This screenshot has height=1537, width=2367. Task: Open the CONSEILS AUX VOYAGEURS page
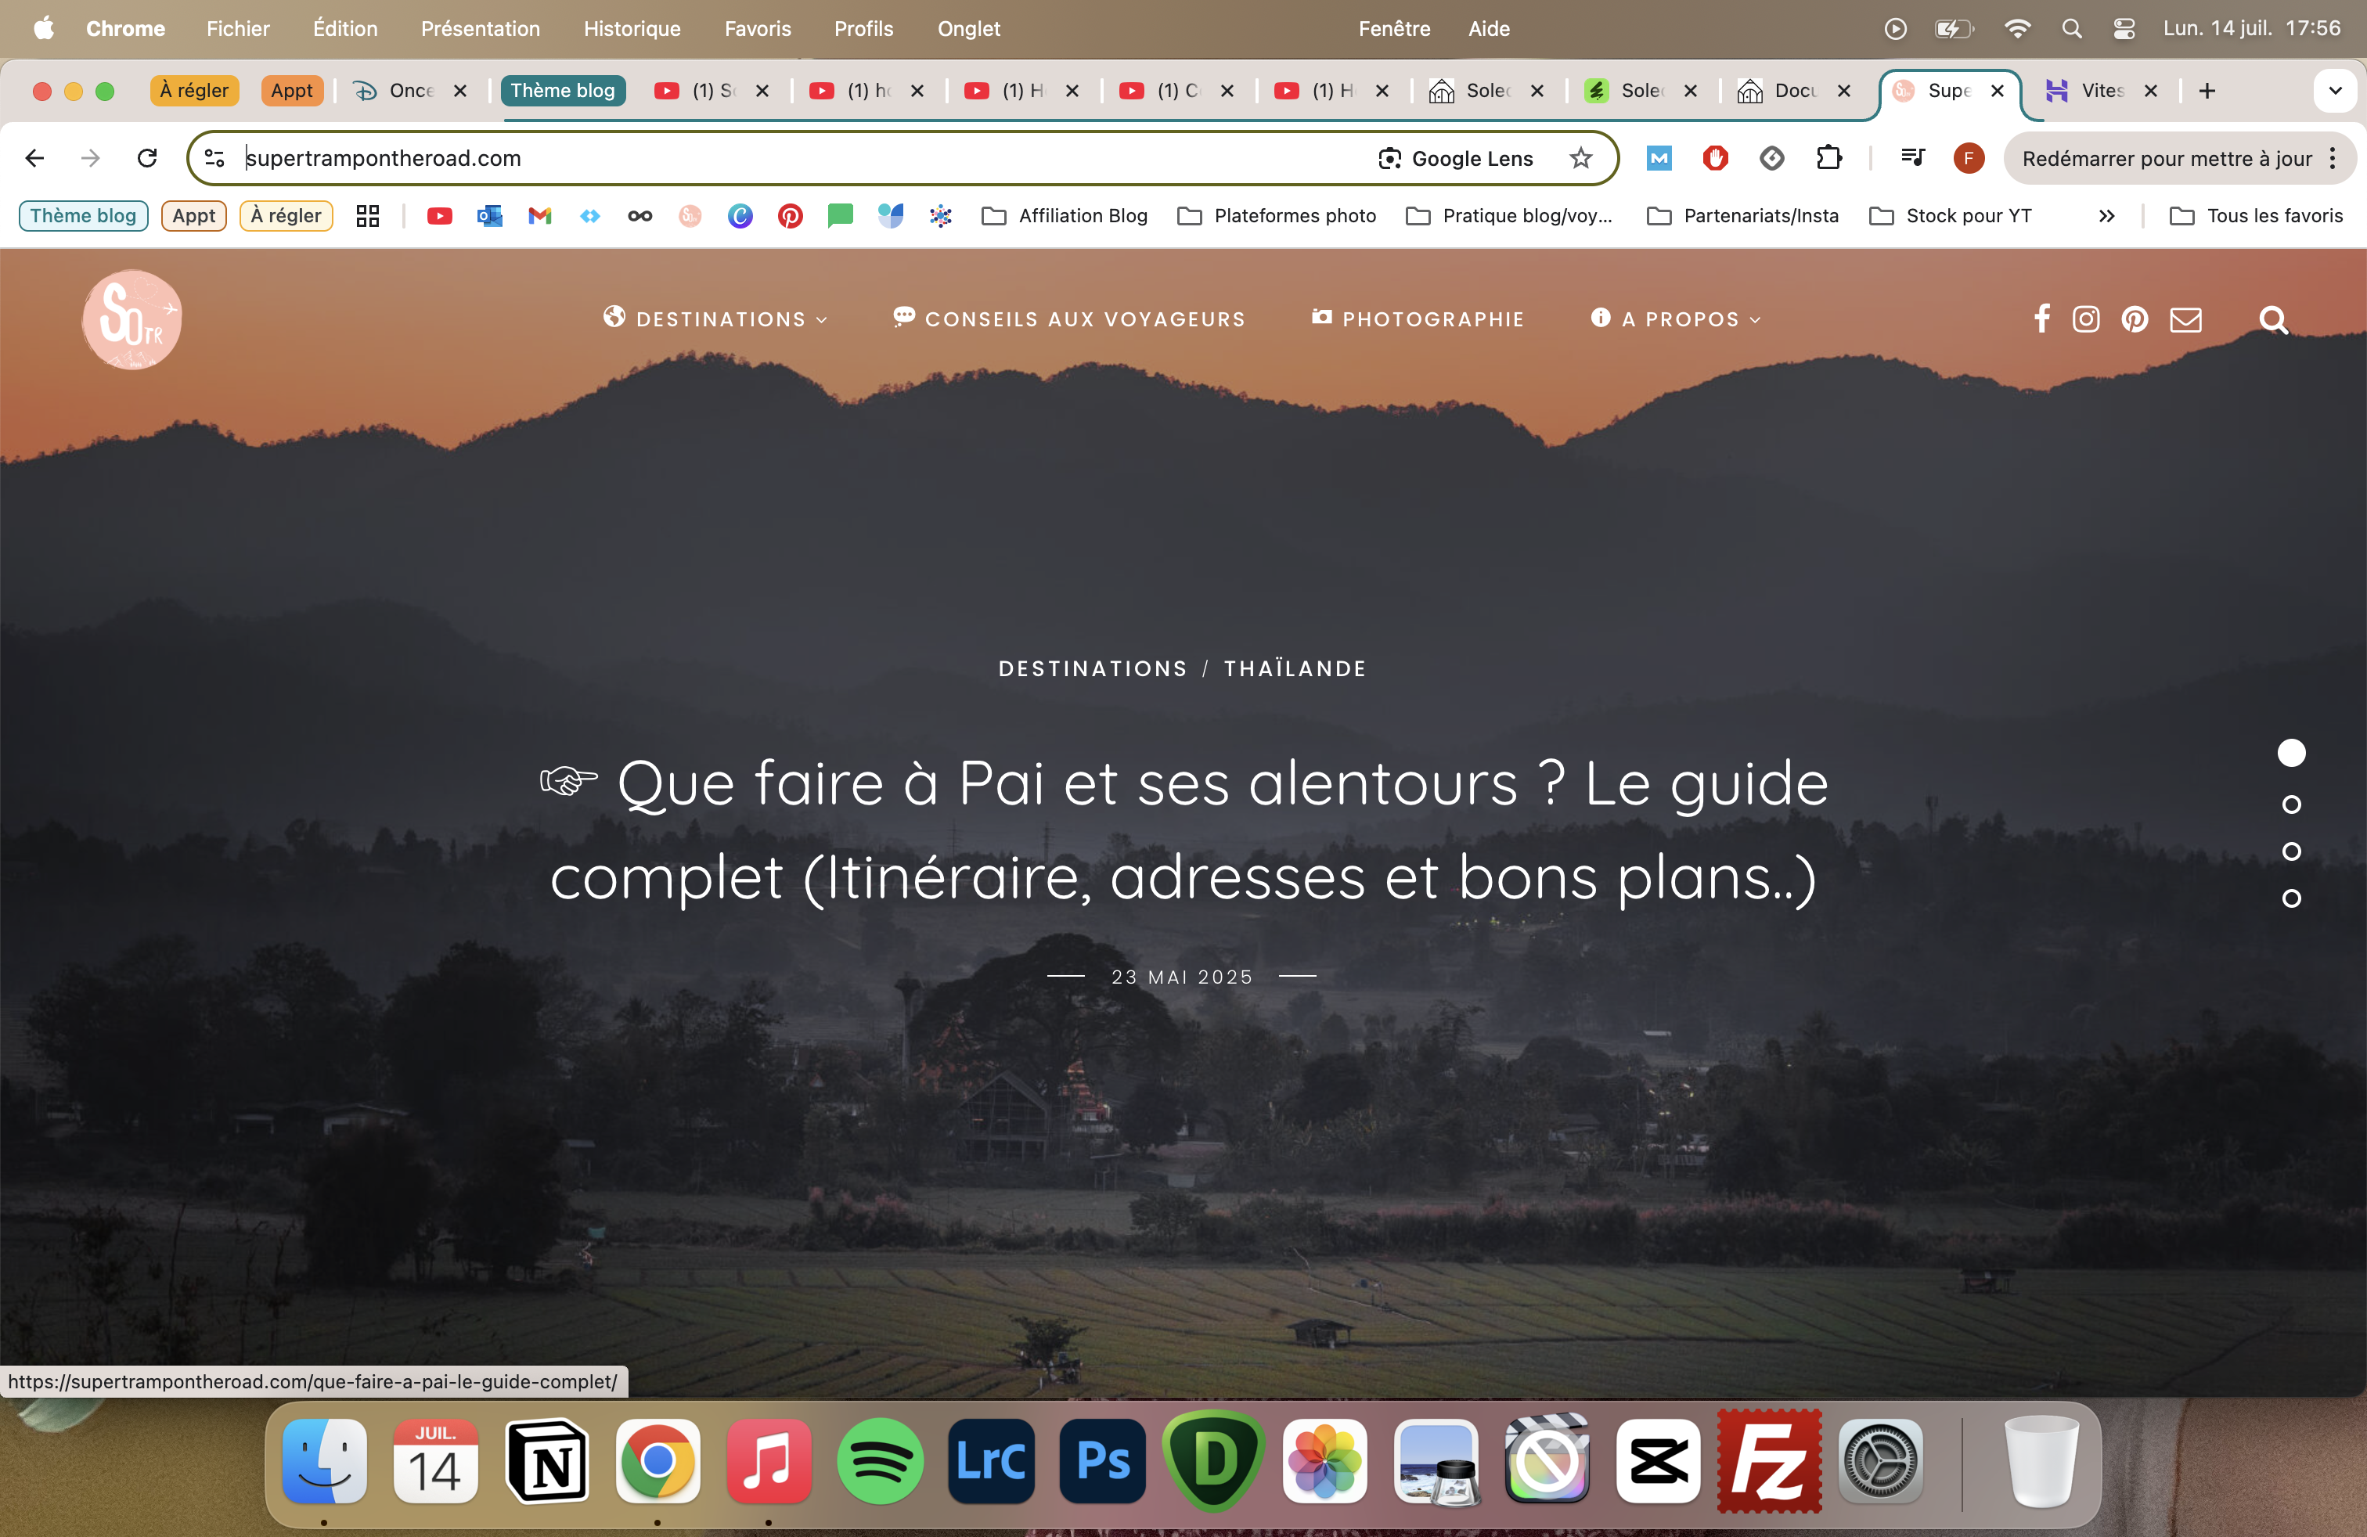click(x=1069, y=319)
